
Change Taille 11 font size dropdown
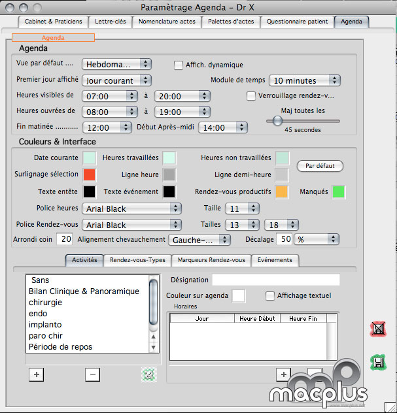242,208
